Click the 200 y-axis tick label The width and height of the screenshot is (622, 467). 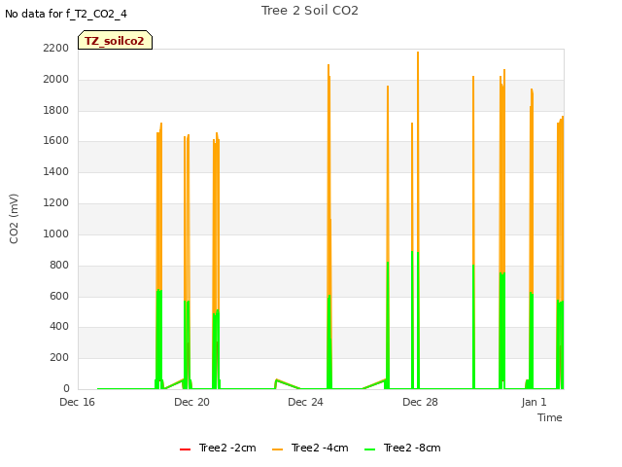click(x=59, y=357)
